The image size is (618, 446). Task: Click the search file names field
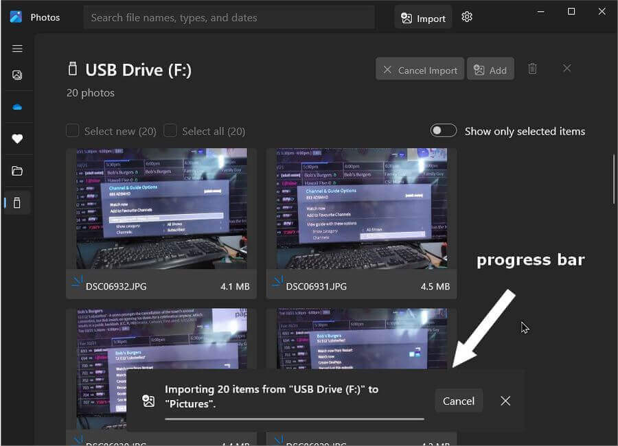tap(229, 18)
